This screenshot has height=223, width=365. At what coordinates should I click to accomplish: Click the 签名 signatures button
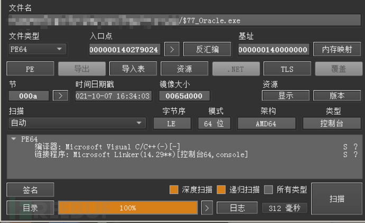click(30, 190)
